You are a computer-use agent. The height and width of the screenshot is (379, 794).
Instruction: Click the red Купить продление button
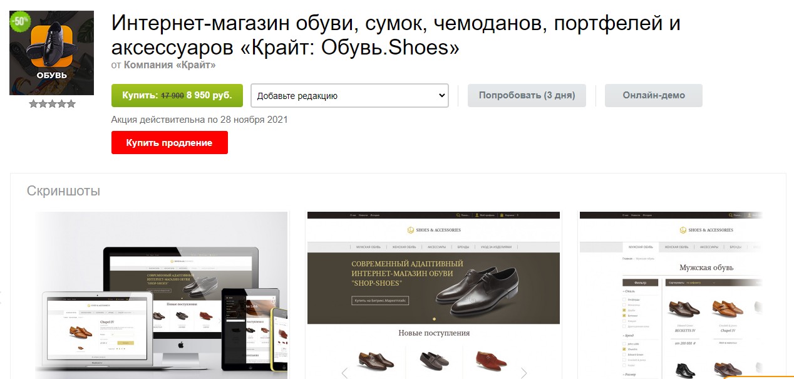[170, 142]
